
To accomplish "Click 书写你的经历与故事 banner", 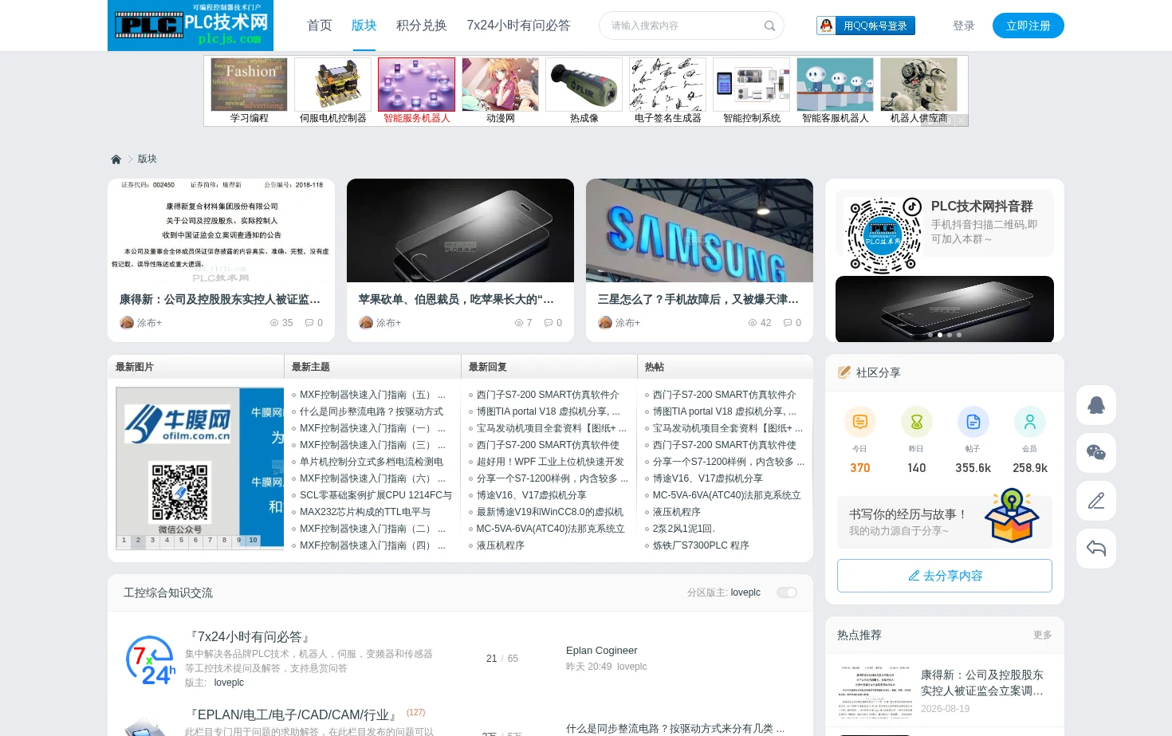I will (x=945, y=522).
